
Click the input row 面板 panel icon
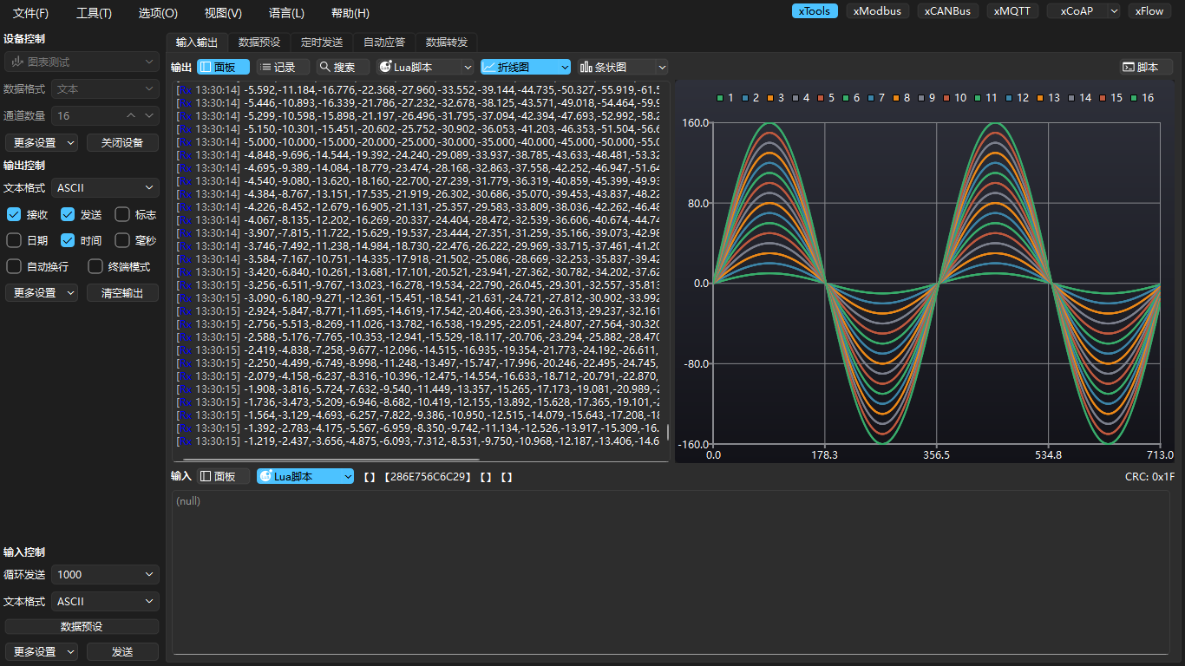click(206, 476)
